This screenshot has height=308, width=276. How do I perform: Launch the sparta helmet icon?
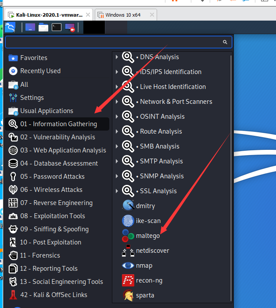click(x=128, y=295)
